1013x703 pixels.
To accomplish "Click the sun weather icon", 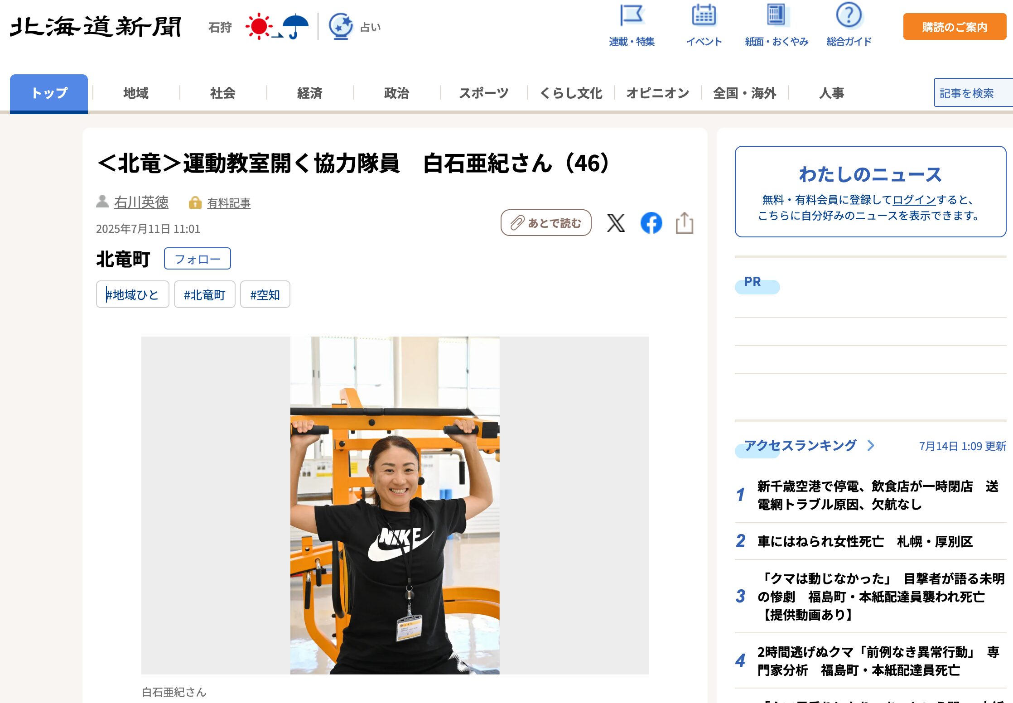I will point(258,26).
